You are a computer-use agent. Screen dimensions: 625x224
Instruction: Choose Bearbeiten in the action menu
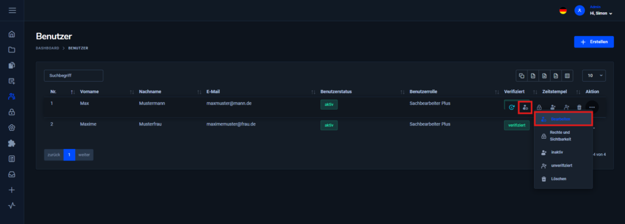pyautogui.click(x=563, y=119)
